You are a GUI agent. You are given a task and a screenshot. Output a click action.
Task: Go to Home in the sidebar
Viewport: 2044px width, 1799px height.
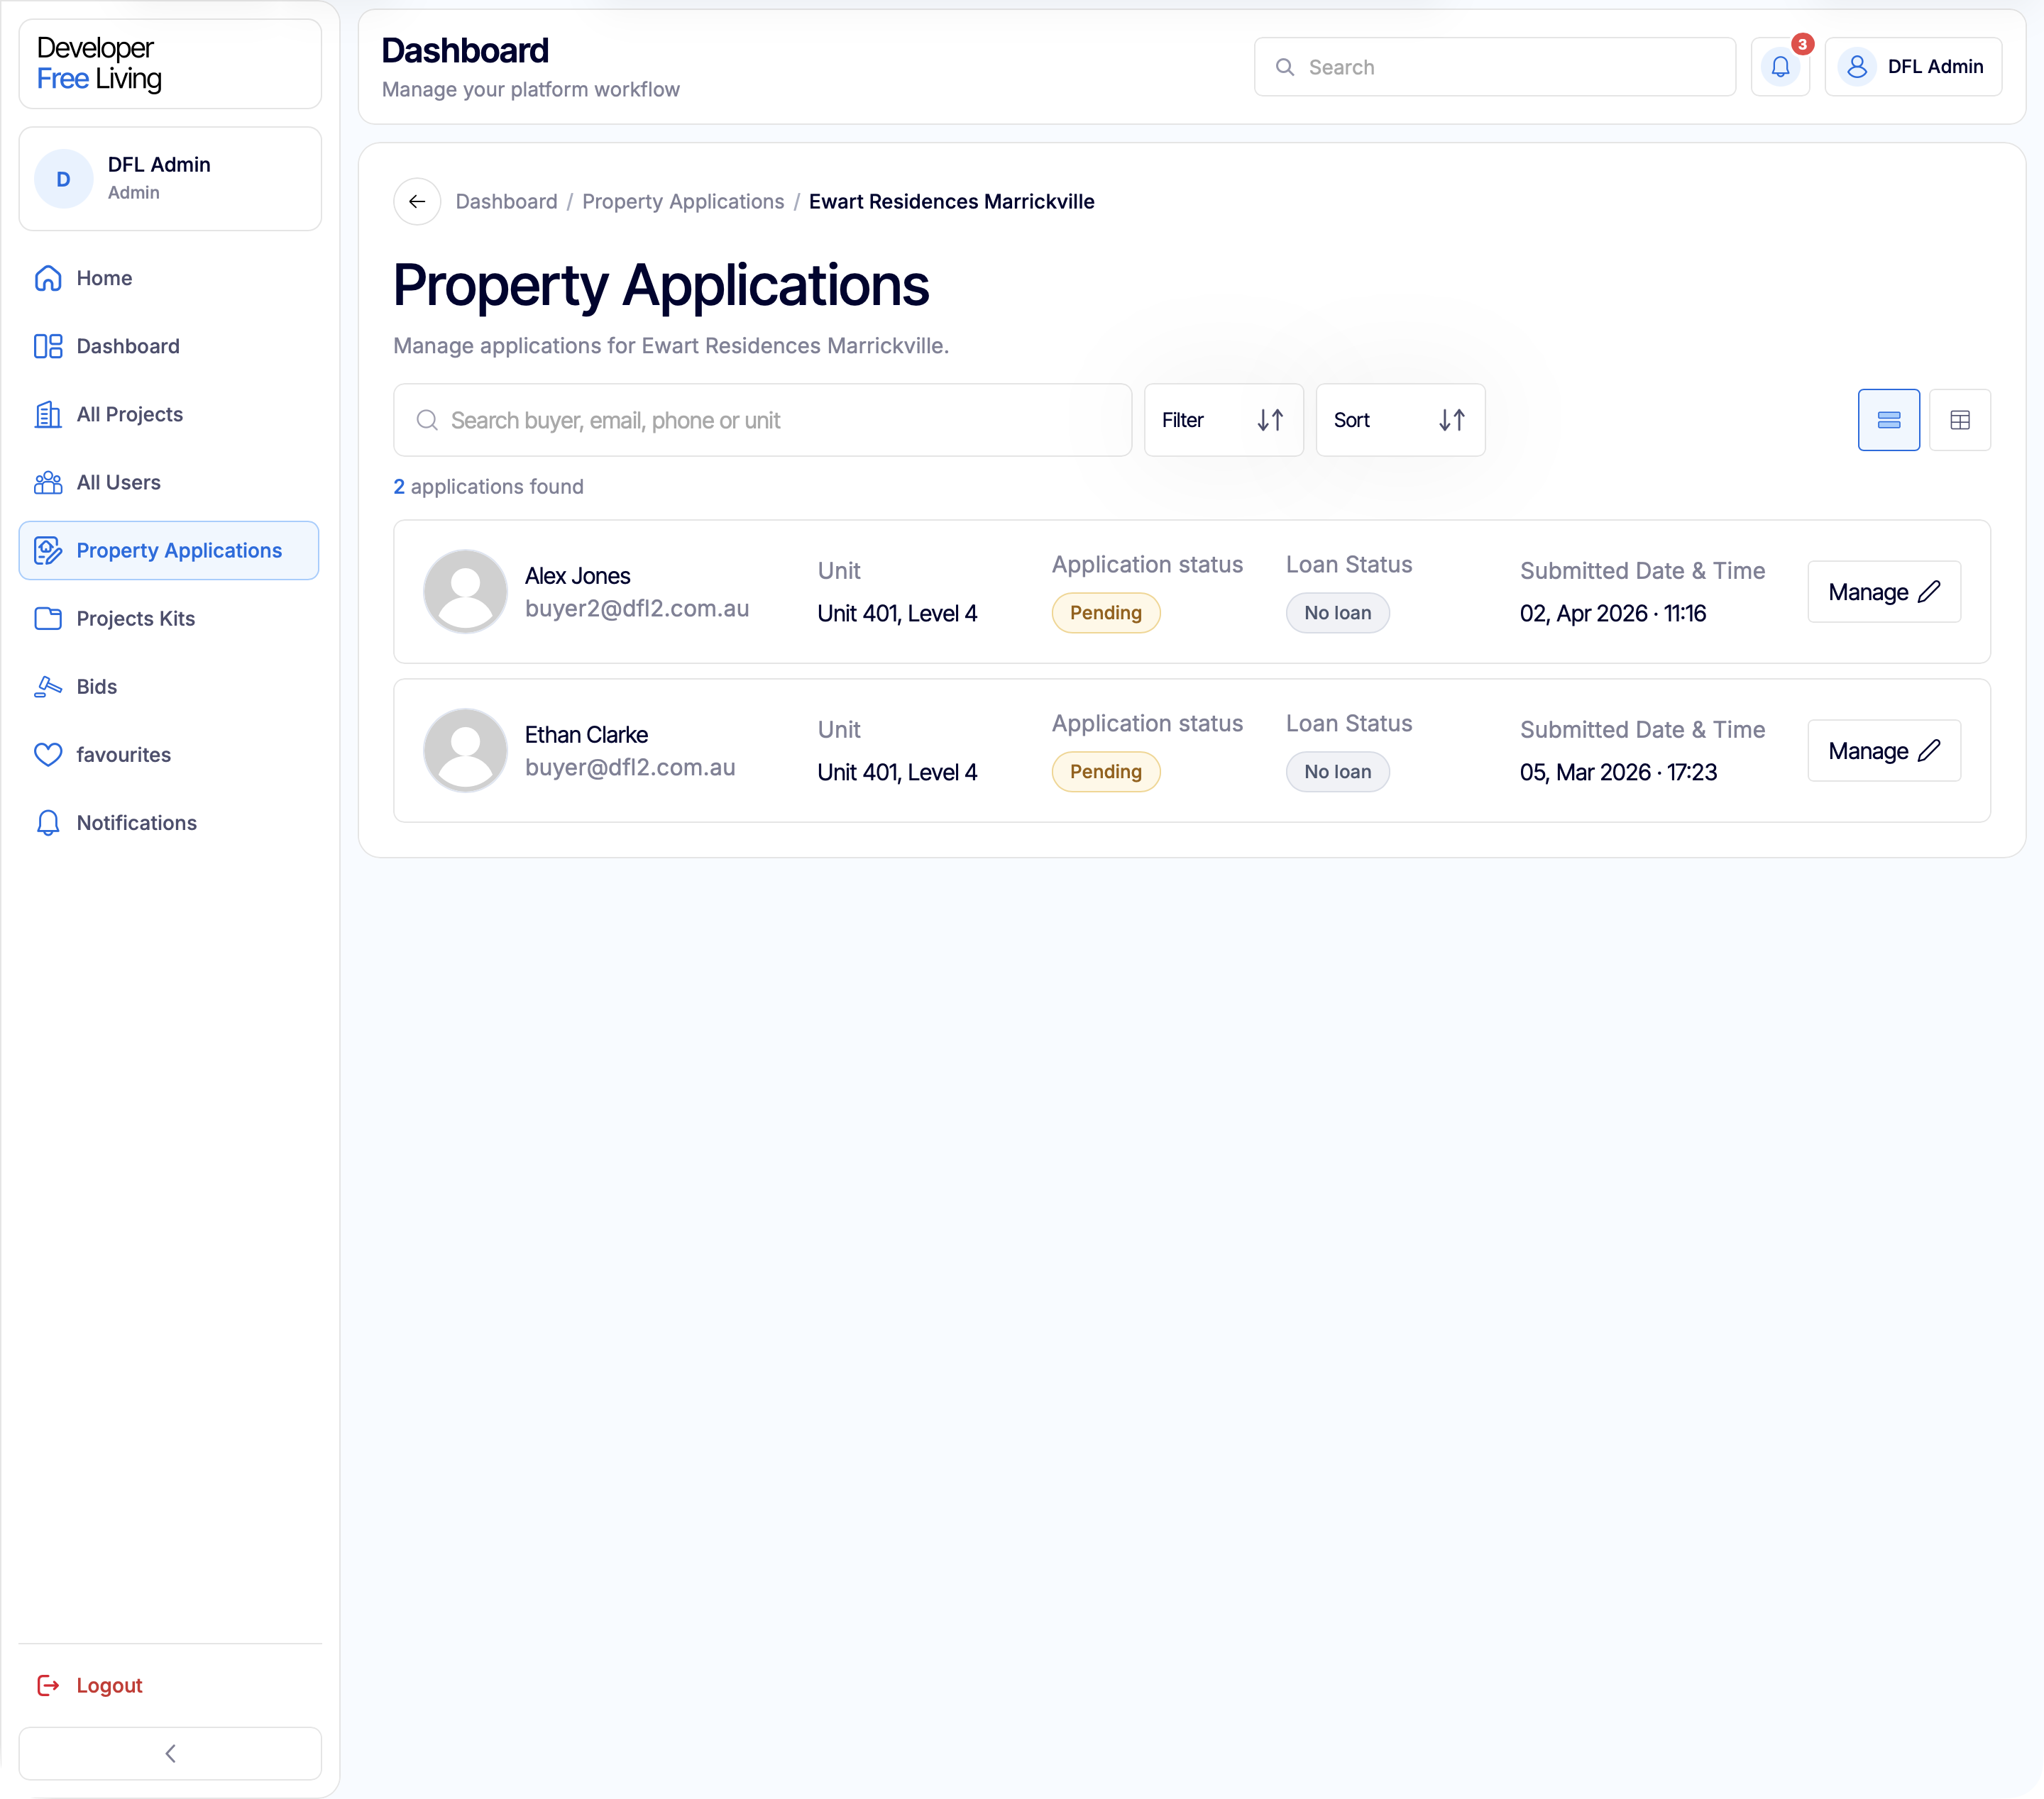(x=170, y=278)
